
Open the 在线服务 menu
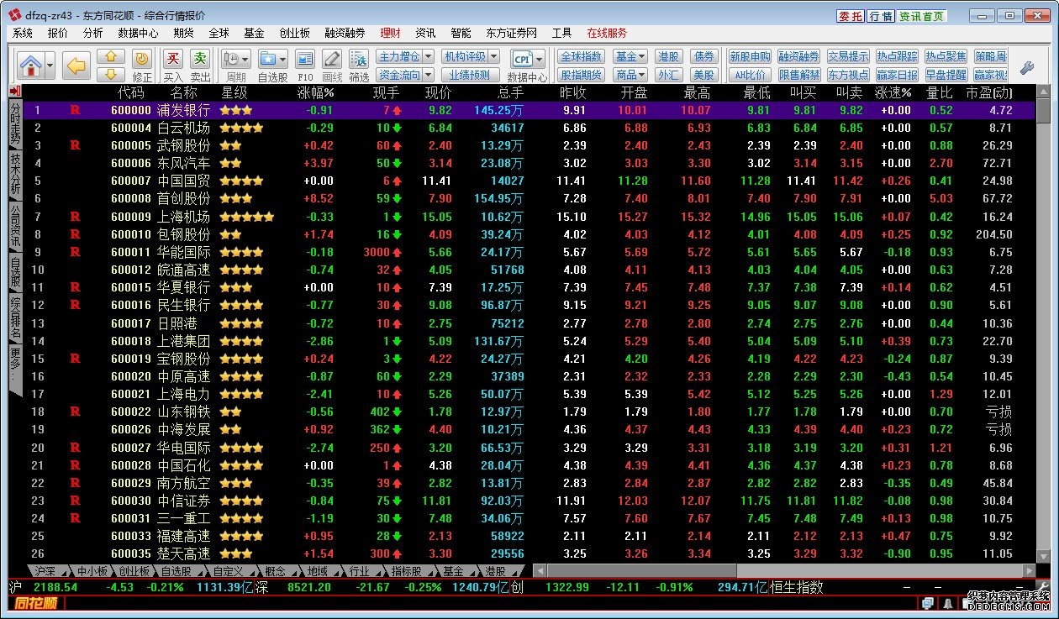coord(607,33)
